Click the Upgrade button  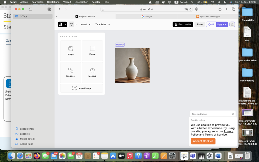pyautogui.click(x=222, y=24)
